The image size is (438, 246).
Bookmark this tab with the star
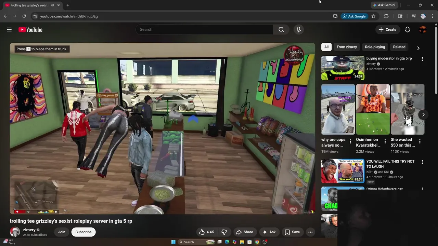coord(373,16)
